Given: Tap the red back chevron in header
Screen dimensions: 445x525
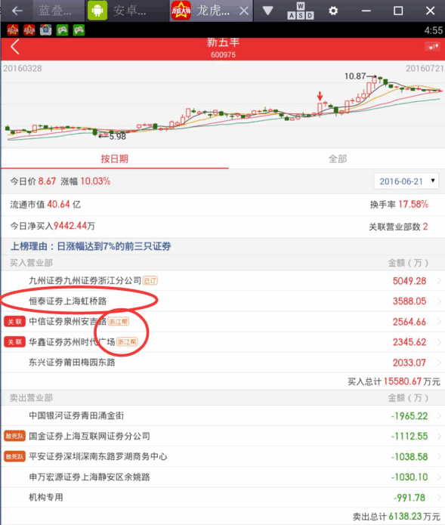Looking at the screenshot, I should click(x=15, y=47).
